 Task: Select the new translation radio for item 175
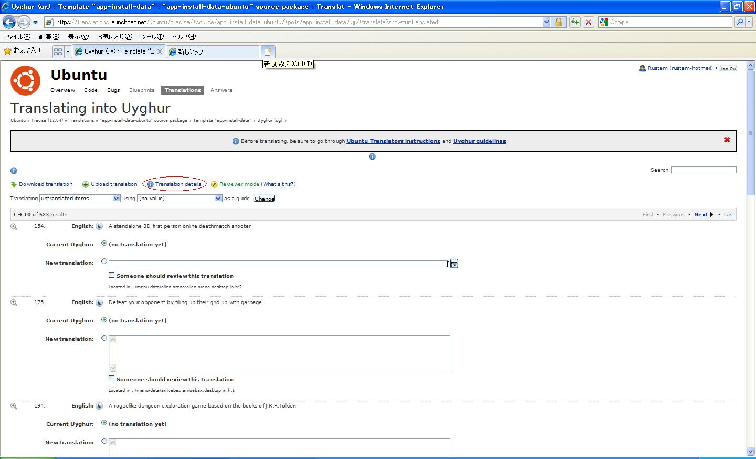click(104, 338)
